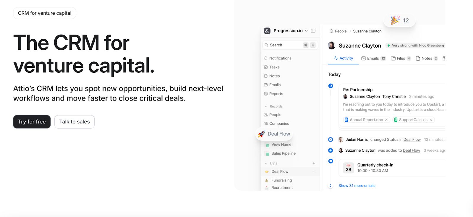
Task: Switch to the Activity tab
Action: [343, 58]
